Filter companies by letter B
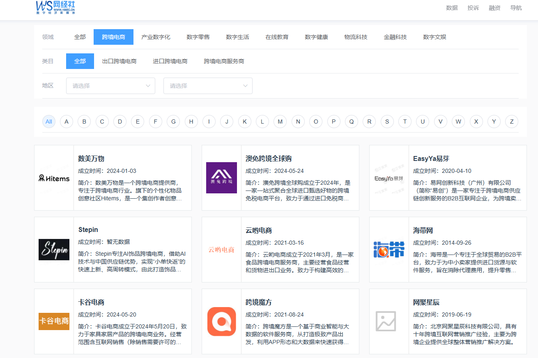Screen dimensions: 538x358 (x=84, y=122)
